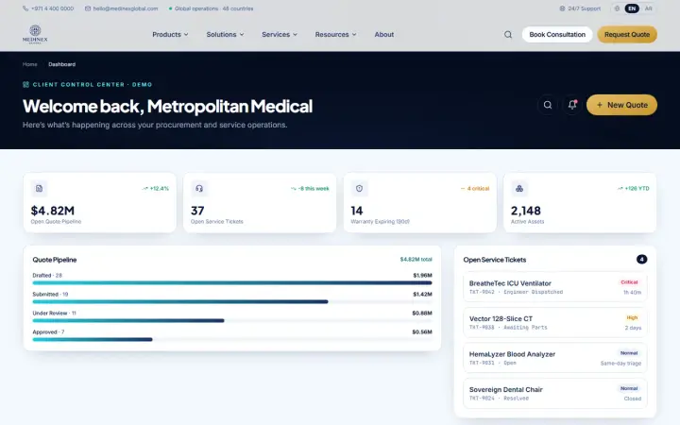The image size is (680, 425).
Task: Click the 24/7 Support headset icon
Action: click(x=562, y=8)
